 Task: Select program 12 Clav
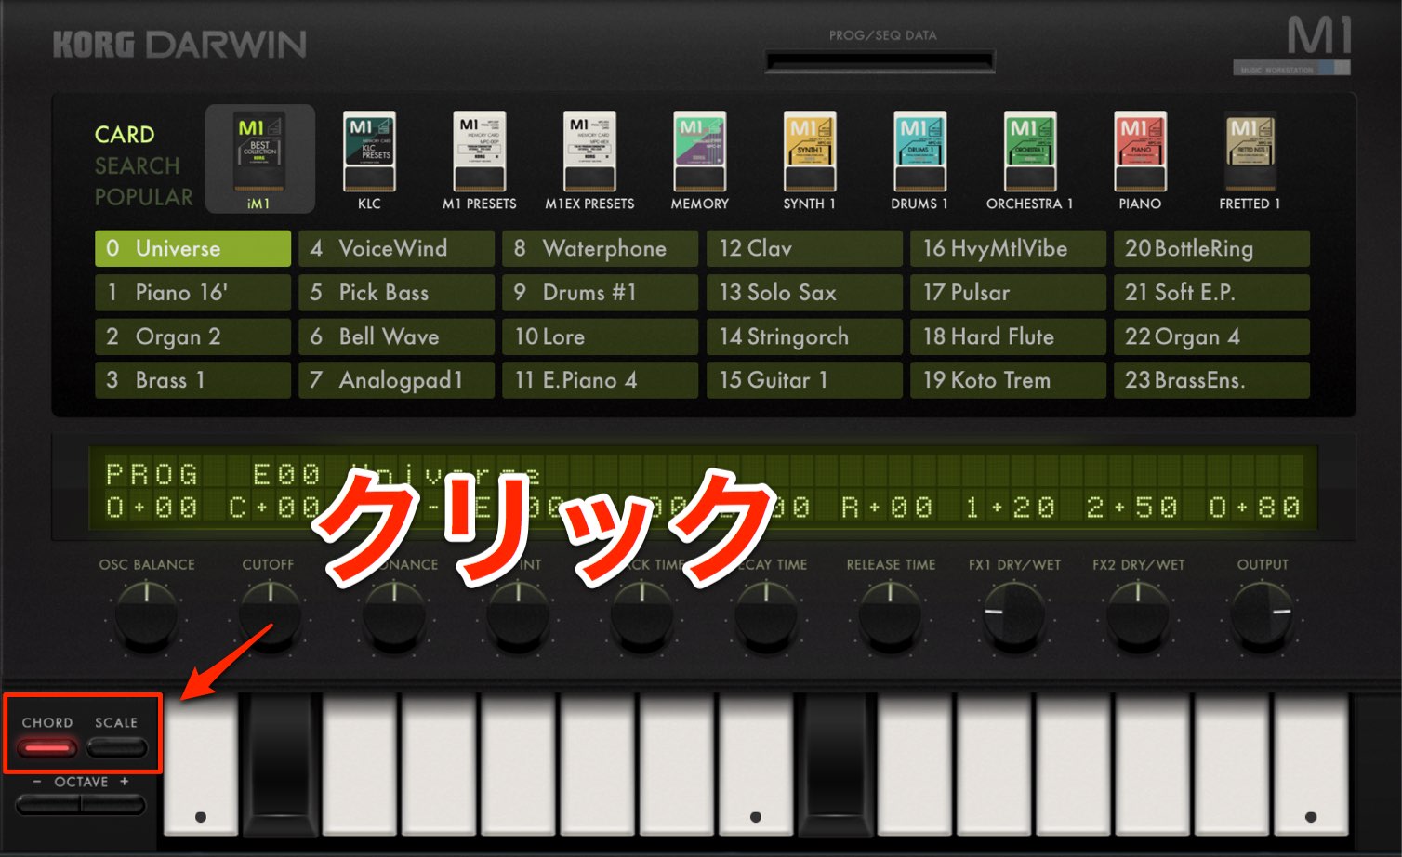point(804,248)
